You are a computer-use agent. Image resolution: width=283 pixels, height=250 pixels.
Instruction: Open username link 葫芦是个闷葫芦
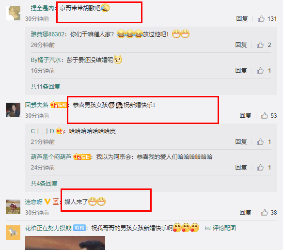click(x=51, y=156)
